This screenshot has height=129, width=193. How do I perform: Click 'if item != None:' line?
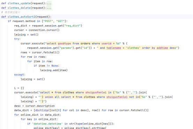pos(47,66)
